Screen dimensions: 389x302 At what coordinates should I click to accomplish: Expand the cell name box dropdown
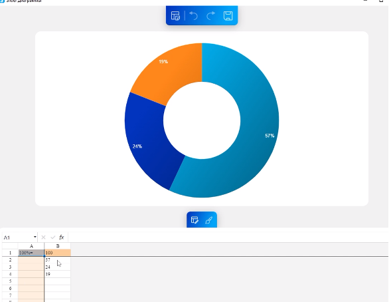[35, 237]
